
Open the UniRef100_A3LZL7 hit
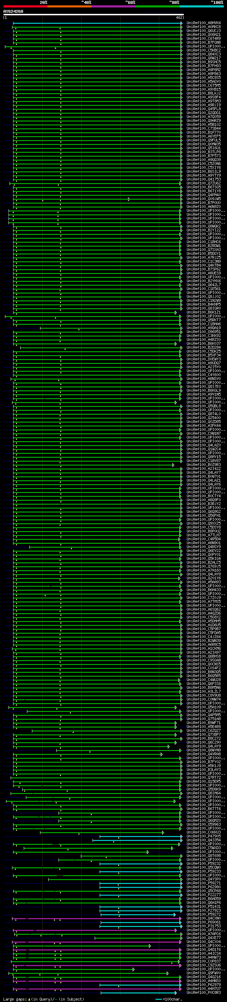204,691
